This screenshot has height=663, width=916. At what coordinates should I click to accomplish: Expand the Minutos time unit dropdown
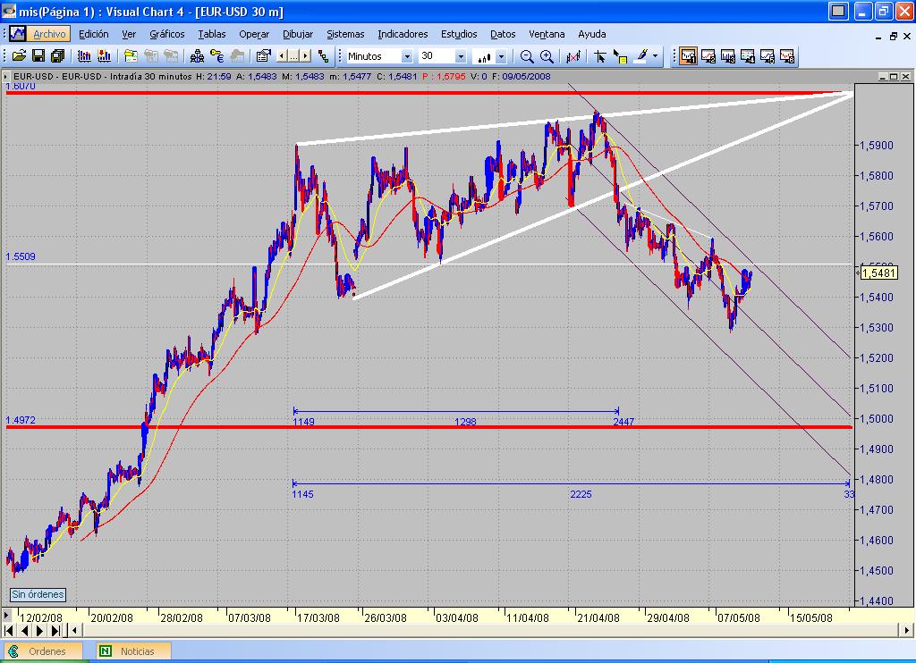[x=407, y=56]
